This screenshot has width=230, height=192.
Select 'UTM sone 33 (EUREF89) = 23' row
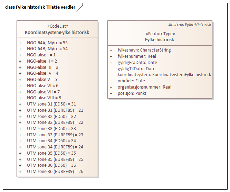pyautogui.click(x=55, y=135)
